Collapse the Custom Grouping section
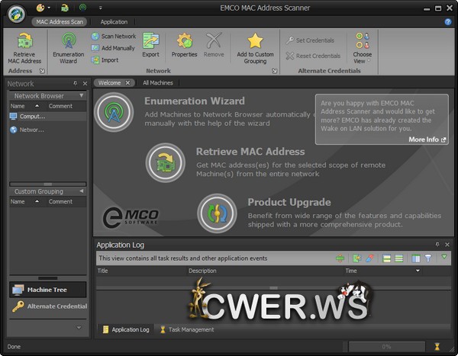Viewport: 458px width, 356px height. point(82,191)
